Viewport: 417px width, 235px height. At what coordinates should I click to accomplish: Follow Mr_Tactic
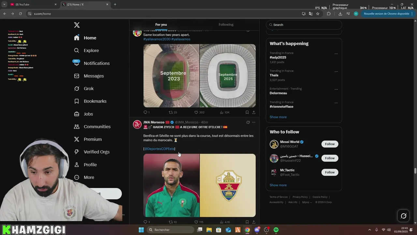[x=330, y=172]
